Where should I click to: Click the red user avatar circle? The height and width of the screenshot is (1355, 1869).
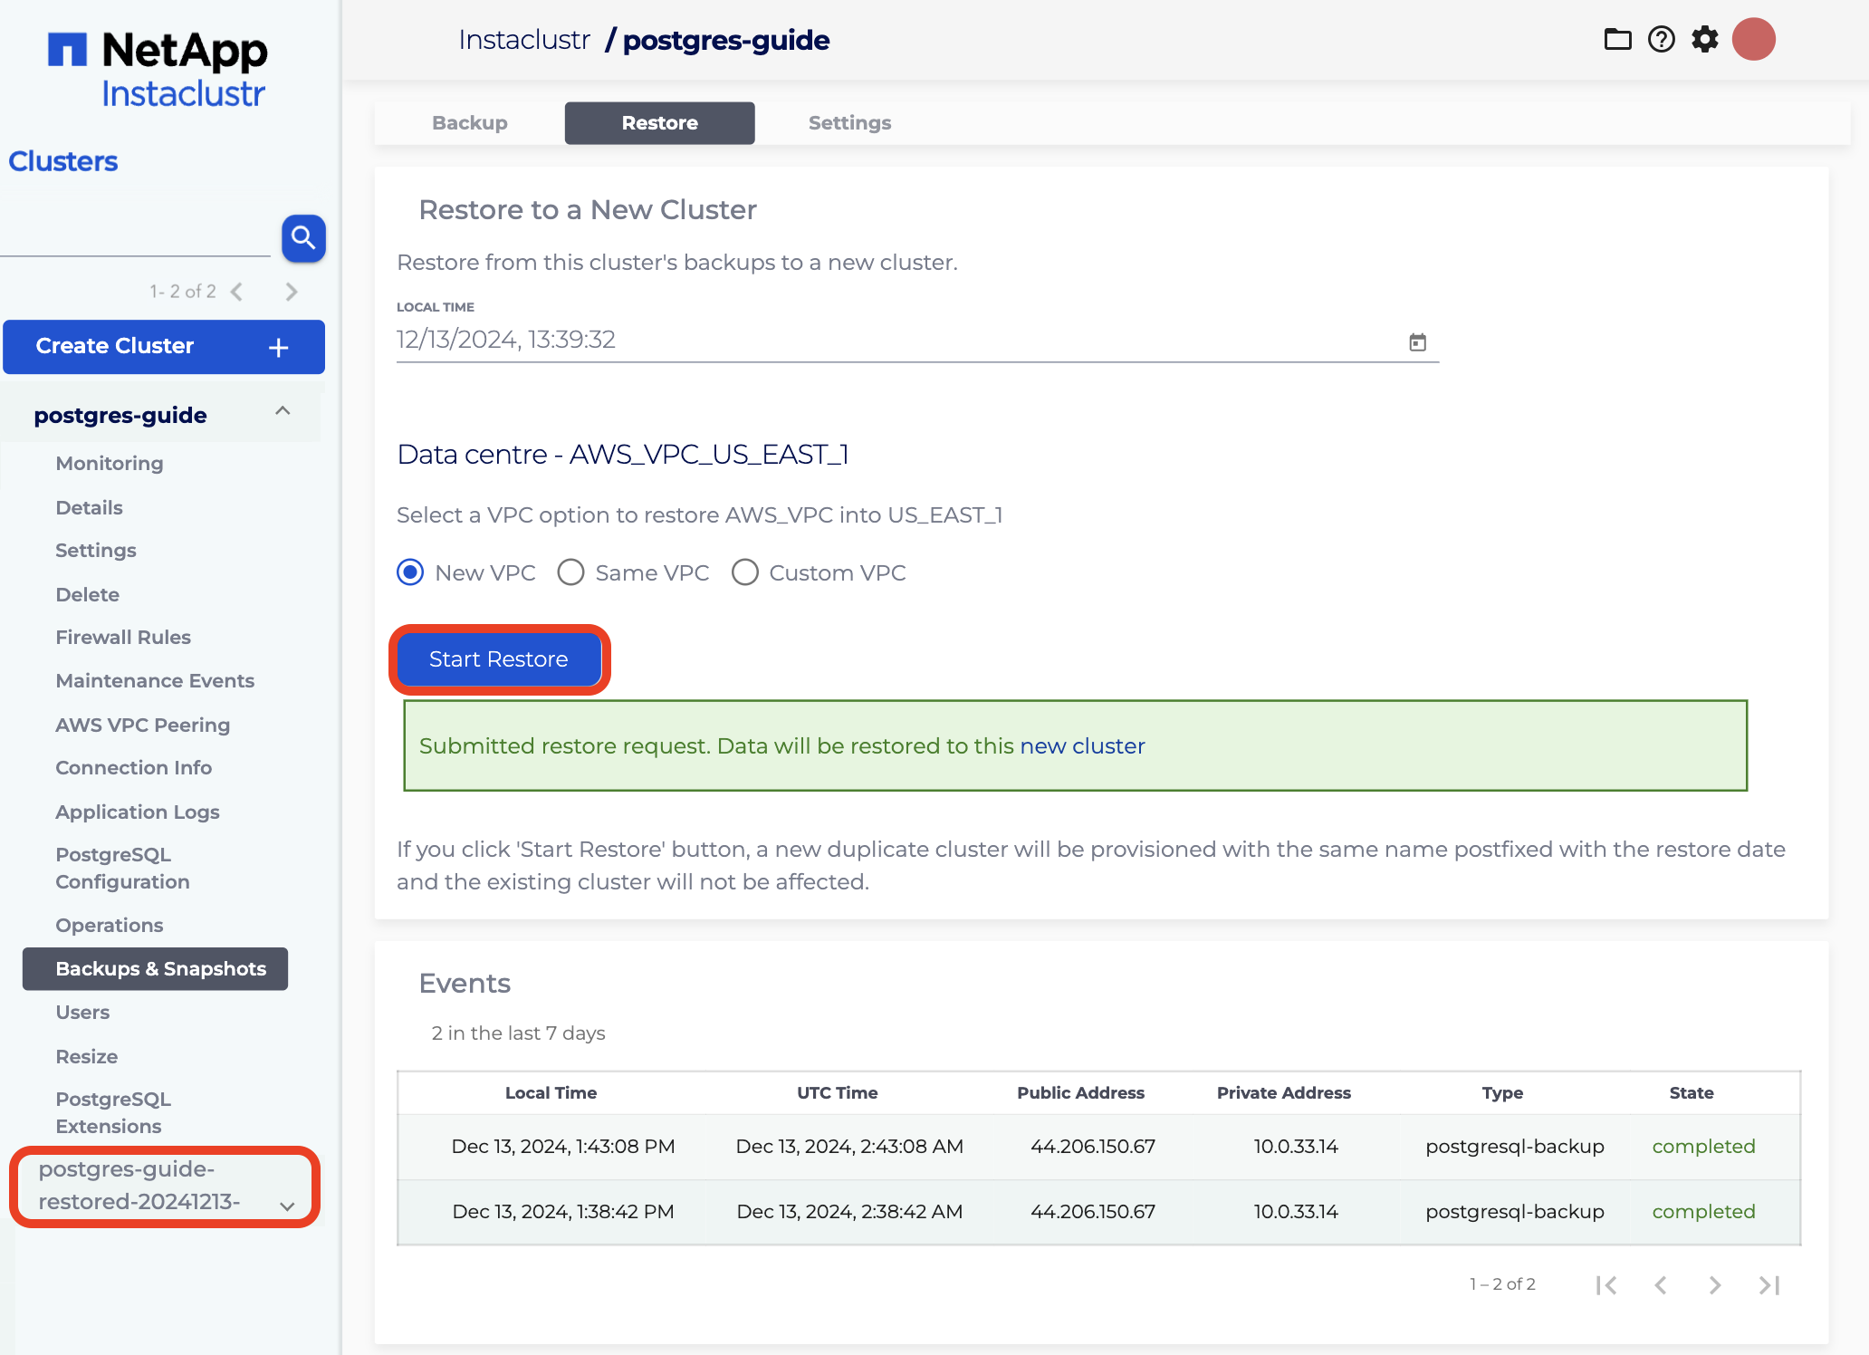[1753, 40]
